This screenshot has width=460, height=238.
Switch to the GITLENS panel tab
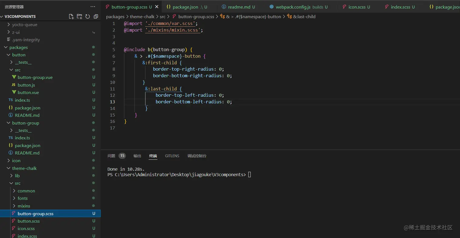pyautogui.click(x=172, y=156)
